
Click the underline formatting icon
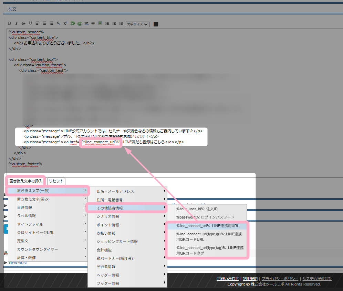click(x=30, y=24)
